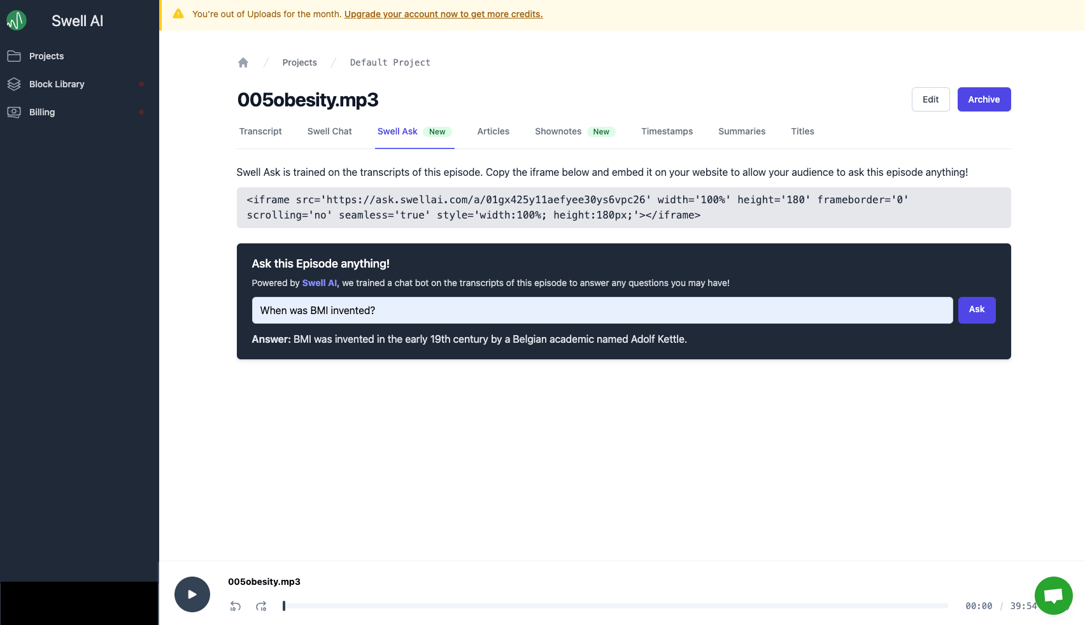
Task: Open Projects from the sidebar icon
Action: 14,56
